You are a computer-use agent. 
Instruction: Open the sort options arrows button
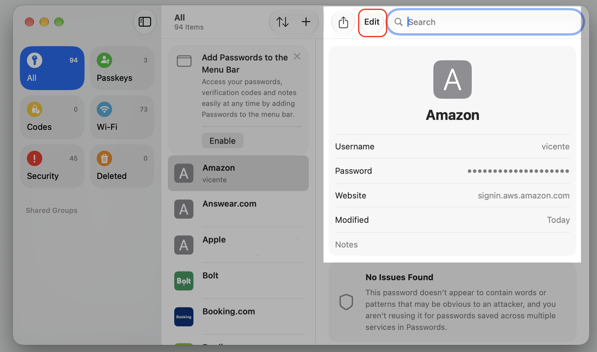pos(282,22)
